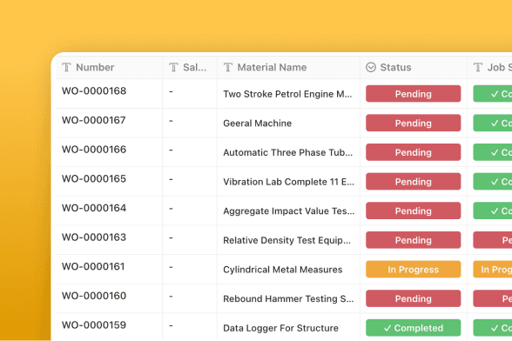
Task: Click the green Completed status badge
Action: tap(413, 328)
